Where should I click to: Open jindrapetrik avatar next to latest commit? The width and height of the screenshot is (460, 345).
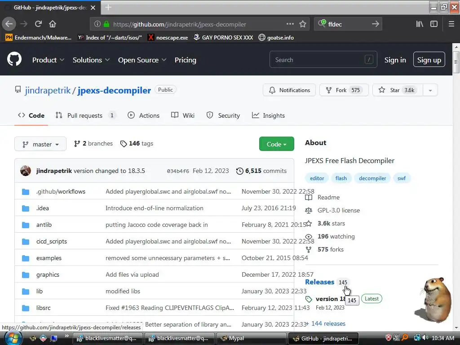pyautogui.click(x=26, y=171)
